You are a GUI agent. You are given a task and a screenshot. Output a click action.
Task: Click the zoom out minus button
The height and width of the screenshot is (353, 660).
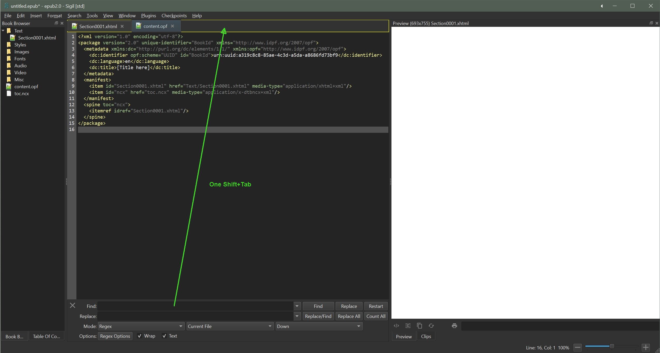[x=578, y=347]
